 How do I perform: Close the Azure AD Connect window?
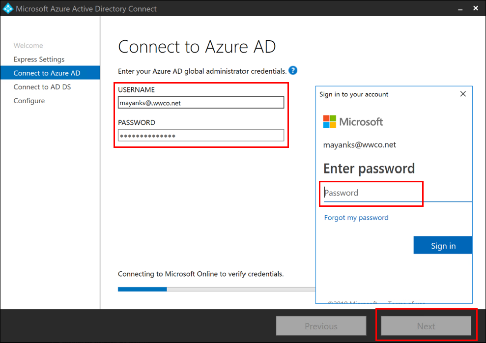[x=475, y=8]
